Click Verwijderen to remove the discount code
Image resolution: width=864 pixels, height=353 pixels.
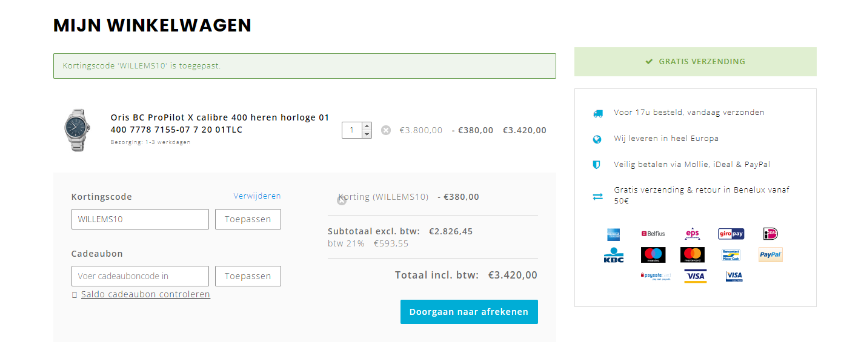point(258,196)
